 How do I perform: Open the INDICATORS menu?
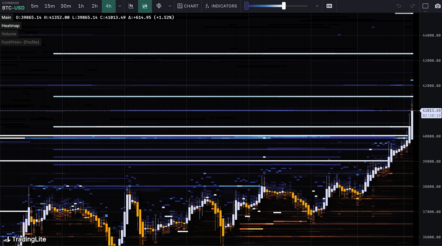click(x=221, y=6)
